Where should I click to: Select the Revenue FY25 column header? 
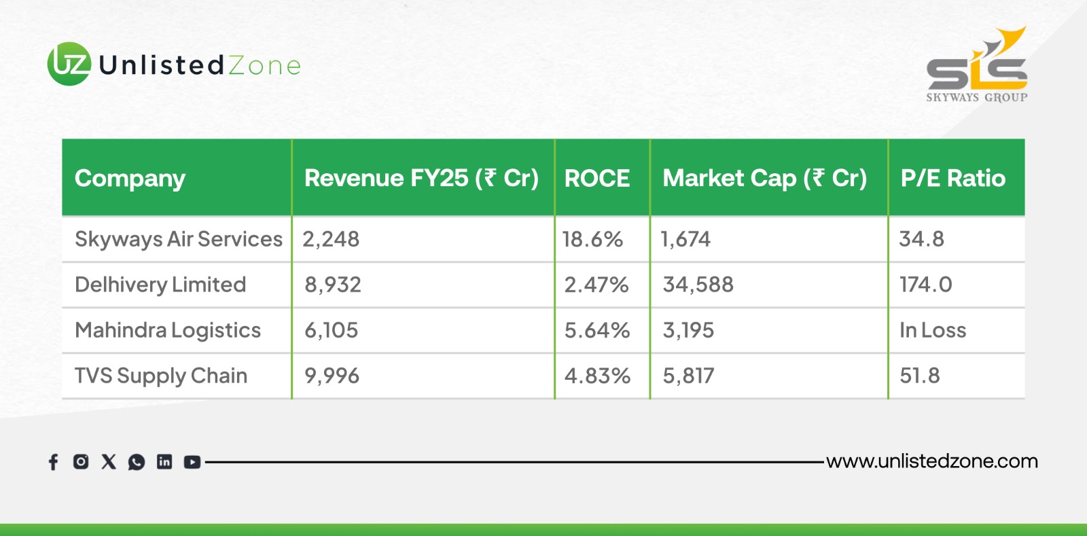click(x=421, y=178)
